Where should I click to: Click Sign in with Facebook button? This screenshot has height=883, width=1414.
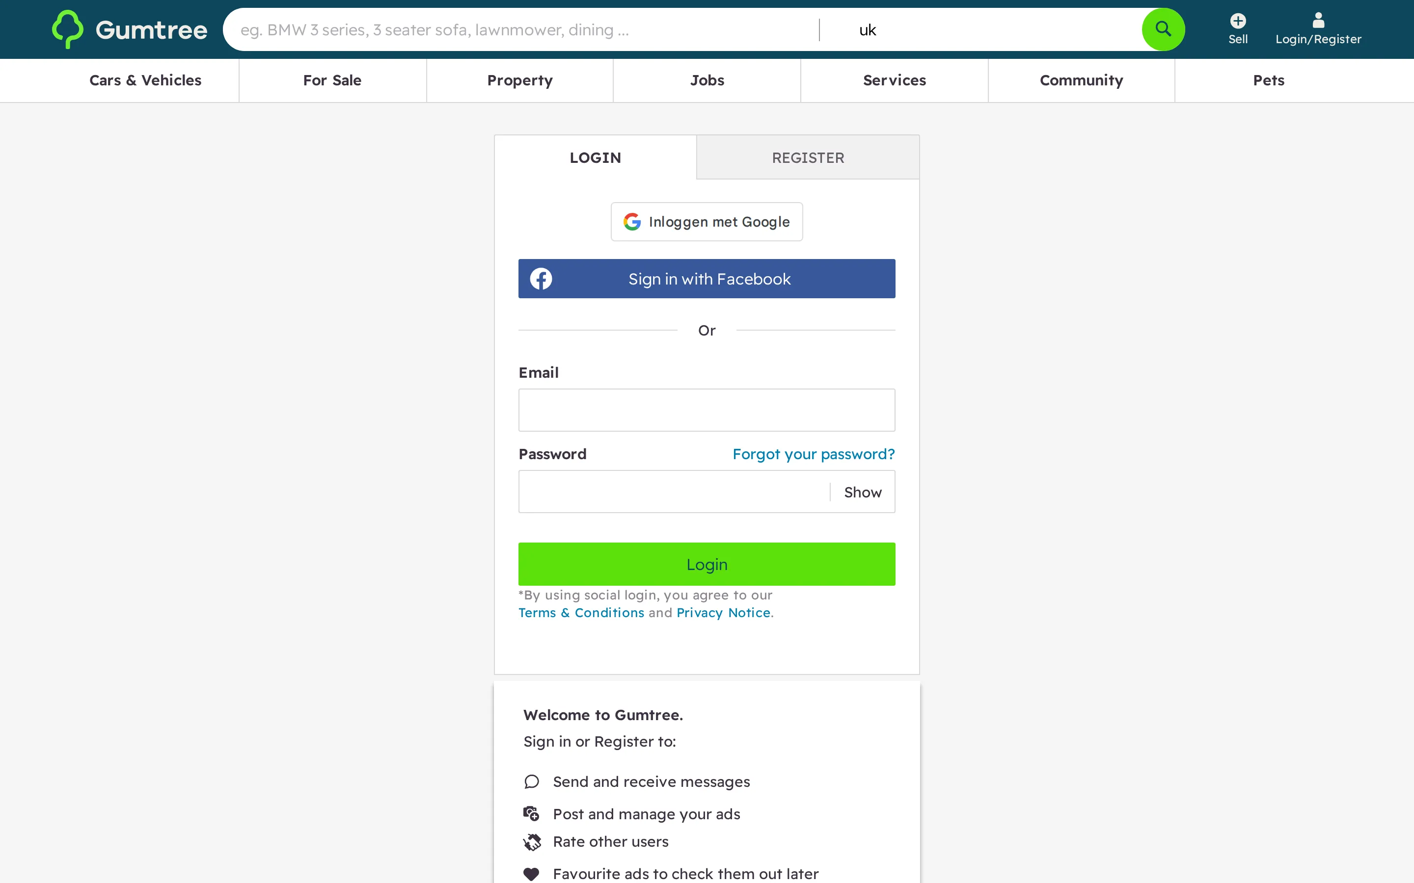(707, 279)
